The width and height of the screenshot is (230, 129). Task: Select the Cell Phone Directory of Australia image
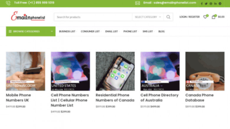[160, 71]
